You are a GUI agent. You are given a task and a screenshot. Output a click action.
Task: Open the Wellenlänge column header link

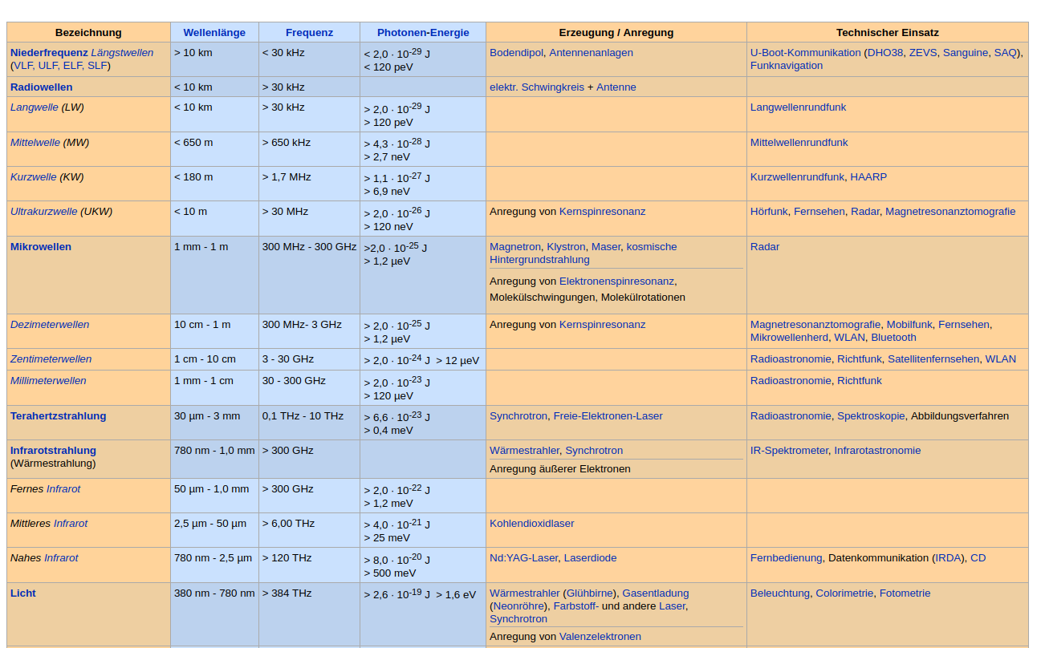tap(214, 33)
